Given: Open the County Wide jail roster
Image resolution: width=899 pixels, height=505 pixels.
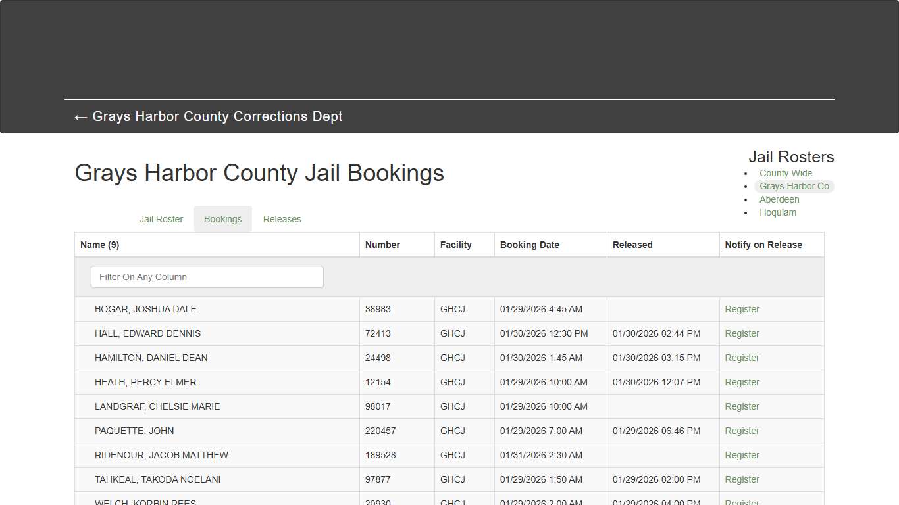Looking at the screenshot, I should tap(785, 173).
